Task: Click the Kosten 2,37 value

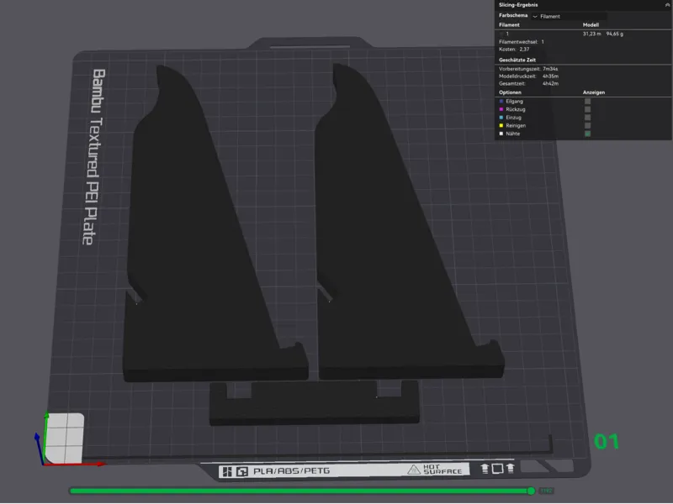Action: (524, 50)
